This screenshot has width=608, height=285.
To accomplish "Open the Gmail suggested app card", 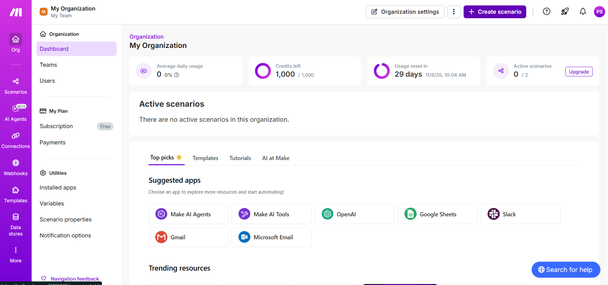I will pos(189,237).
